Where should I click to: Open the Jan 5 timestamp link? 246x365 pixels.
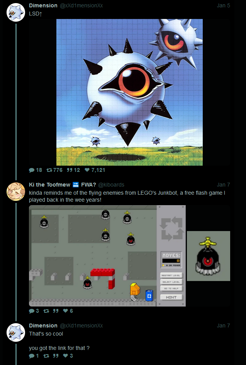tap(224, 5)
